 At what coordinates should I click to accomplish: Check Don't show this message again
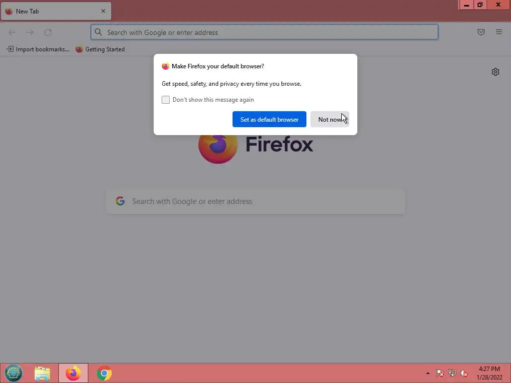coord(166,100)
